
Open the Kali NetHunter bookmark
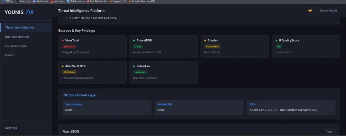97,1
